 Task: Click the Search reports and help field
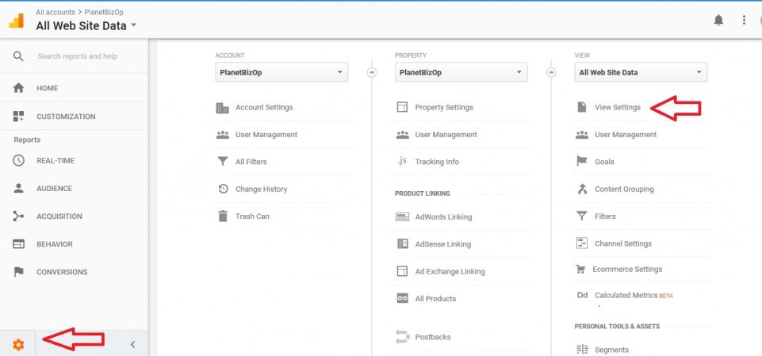click(78, 56)
